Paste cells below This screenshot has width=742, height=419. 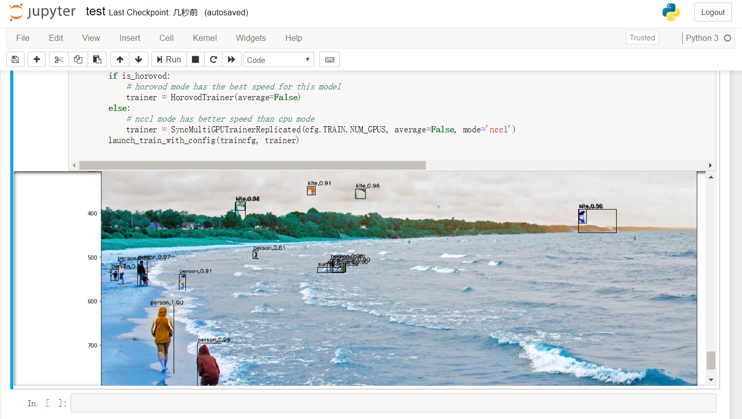(x=97, y=59)
